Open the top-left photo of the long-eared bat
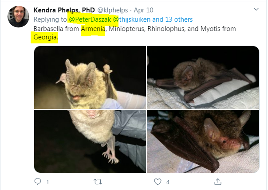268x190 pixels. click(x=90, y=77)
